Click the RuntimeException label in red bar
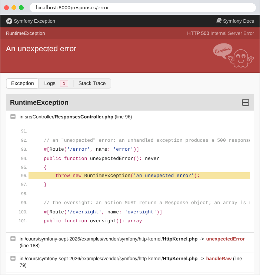Viewport: 260px width, 275px height. (26, 33)
